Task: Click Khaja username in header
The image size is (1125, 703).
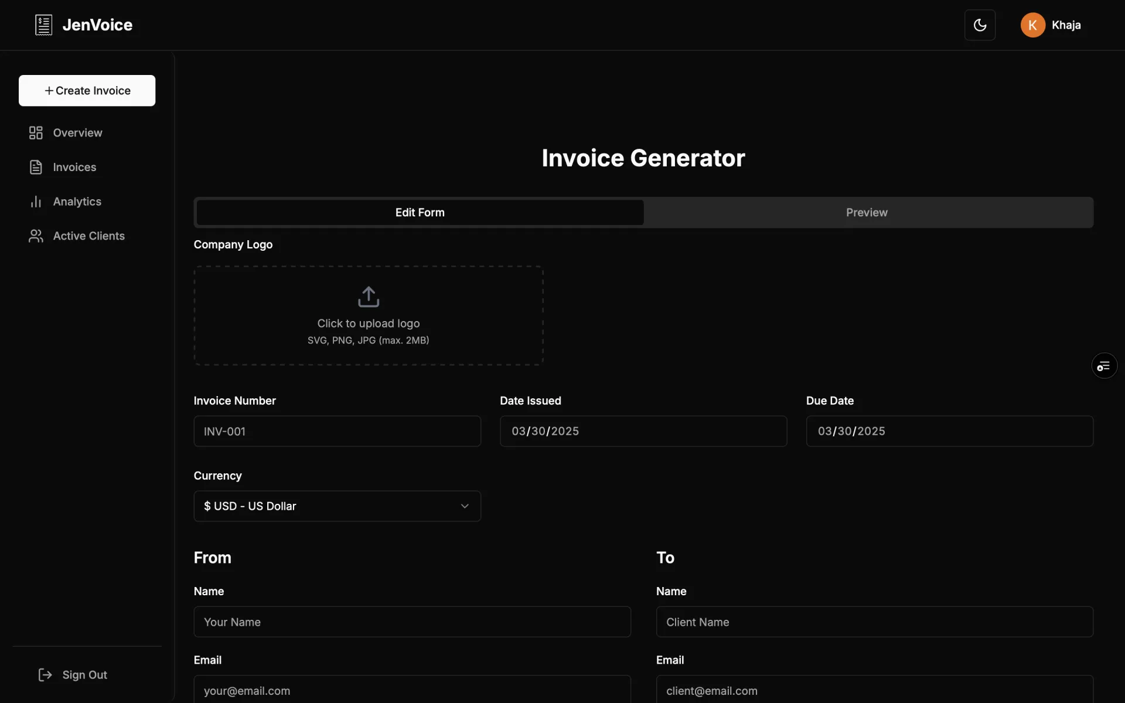Action: (x=1066, y=25)
